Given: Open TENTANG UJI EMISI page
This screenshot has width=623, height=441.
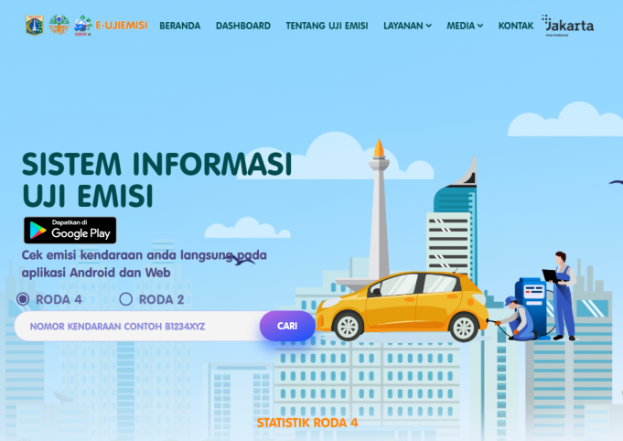Looking at the screenshot, I should 327,26.
